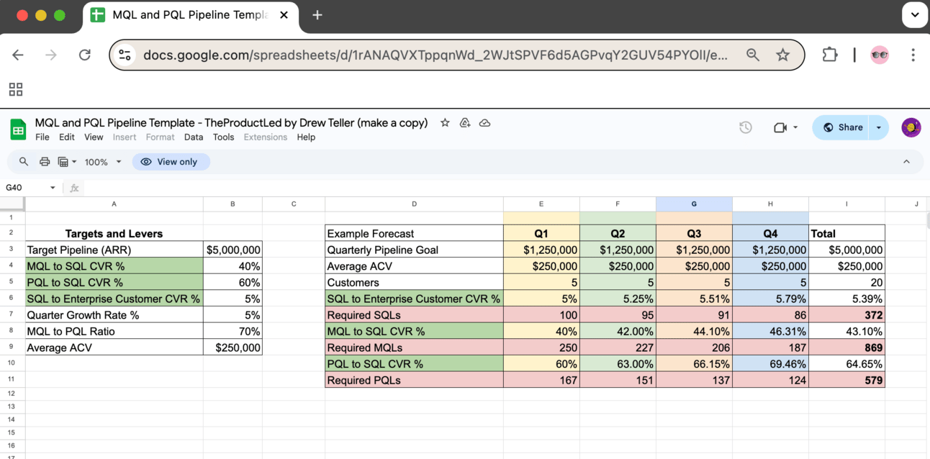The width and height of the screenshot is (930, 459).
Task: Select the $5,000,000 cell in column B
Action: coord(232,250)
